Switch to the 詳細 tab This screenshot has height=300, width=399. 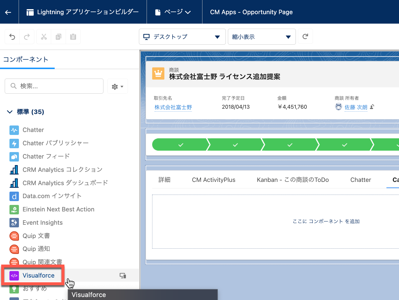point(164,180)
